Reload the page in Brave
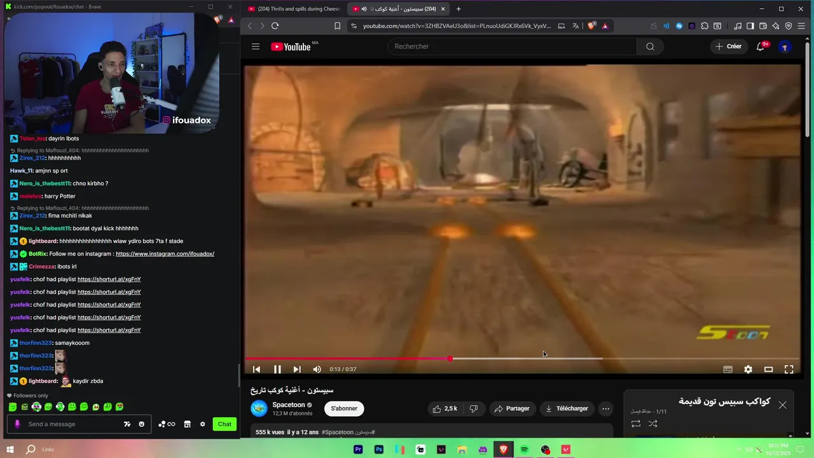Screen dimensions: 814x458 click(x=275, y=26)
